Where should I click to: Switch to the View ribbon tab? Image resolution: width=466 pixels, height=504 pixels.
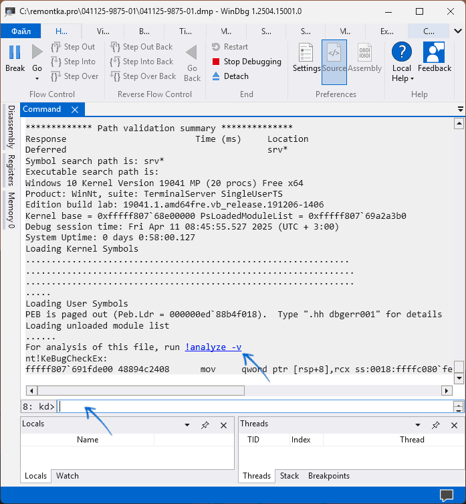[103, 31]
